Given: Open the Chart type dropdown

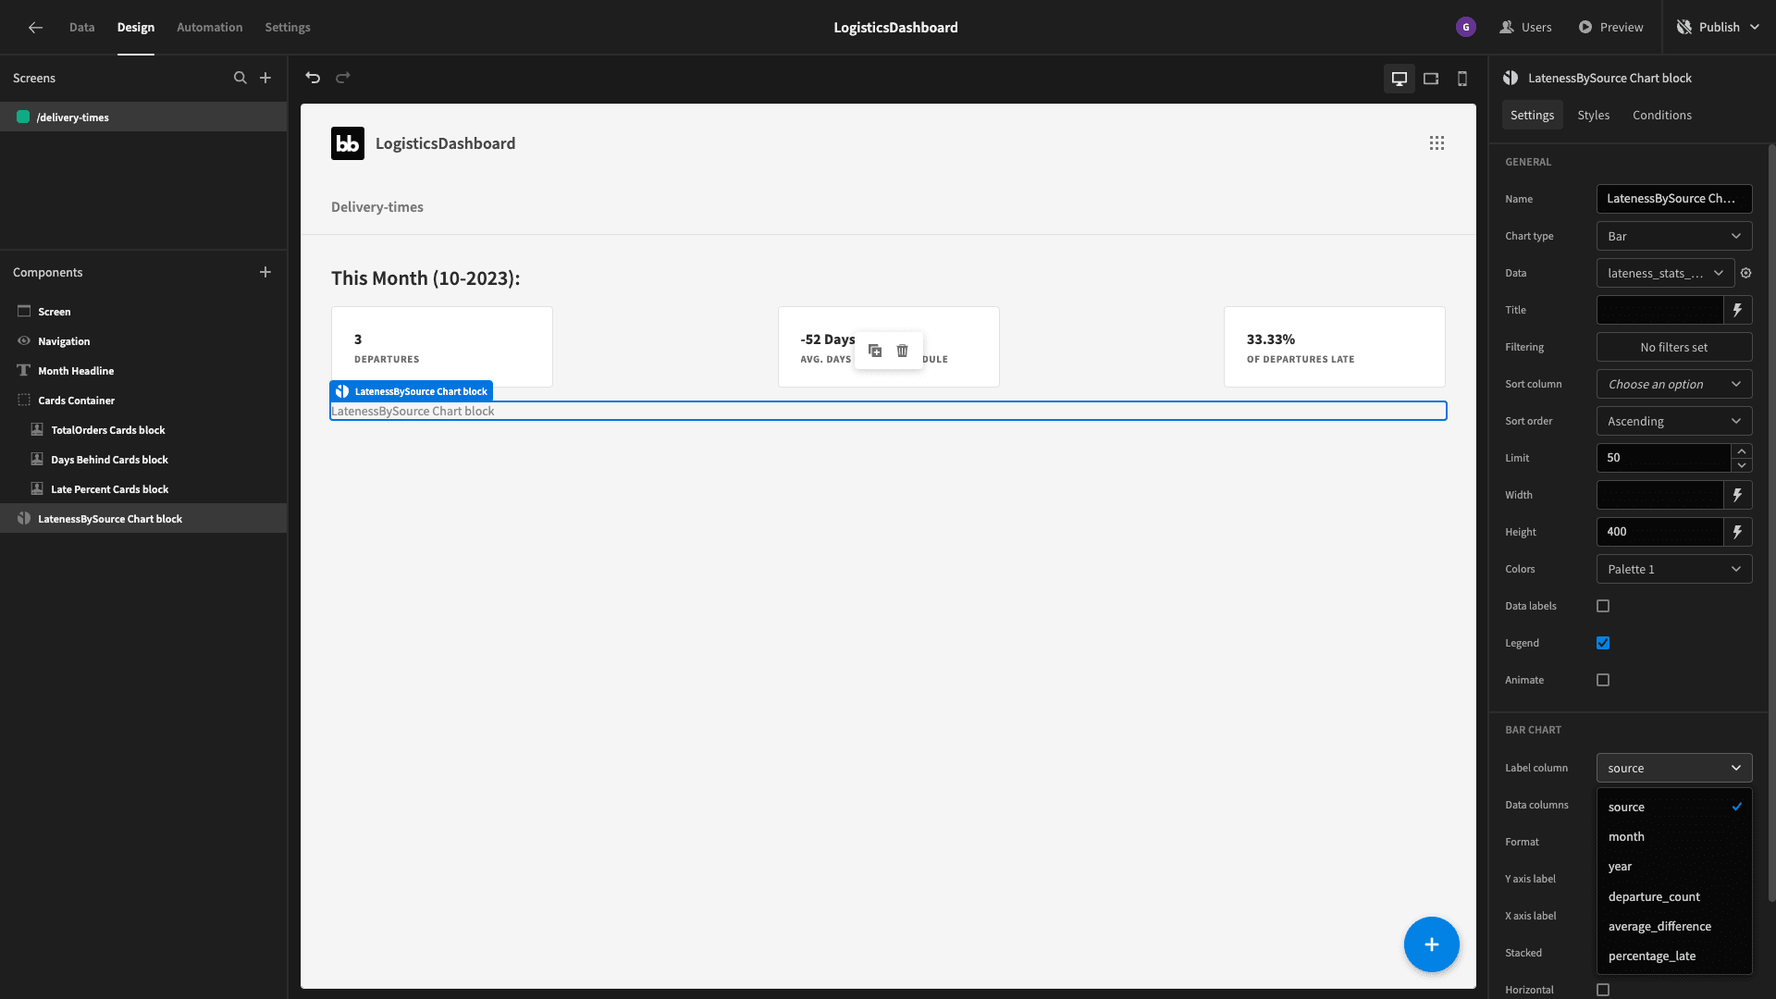Looking at the screenshot, I should [x=1674, y=236].
